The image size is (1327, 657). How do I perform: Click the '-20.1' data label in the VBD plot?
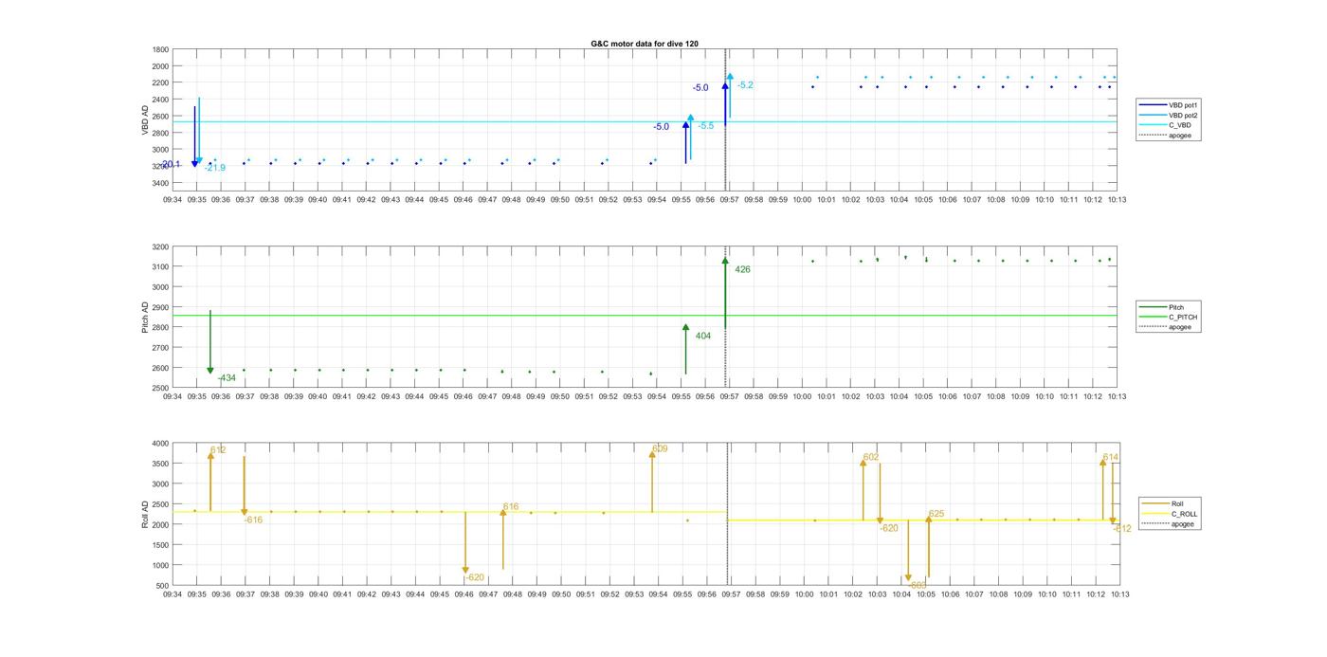pos(171,164)
